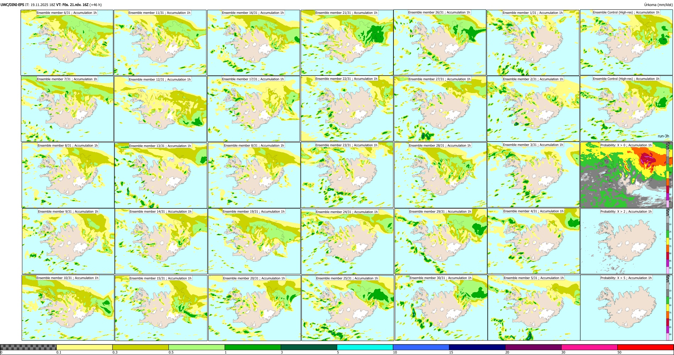The height and width of the screenshot is (355, 674).
Task: Click the UWC/DINI-EPS header title
Action: [x=12, y=5]
